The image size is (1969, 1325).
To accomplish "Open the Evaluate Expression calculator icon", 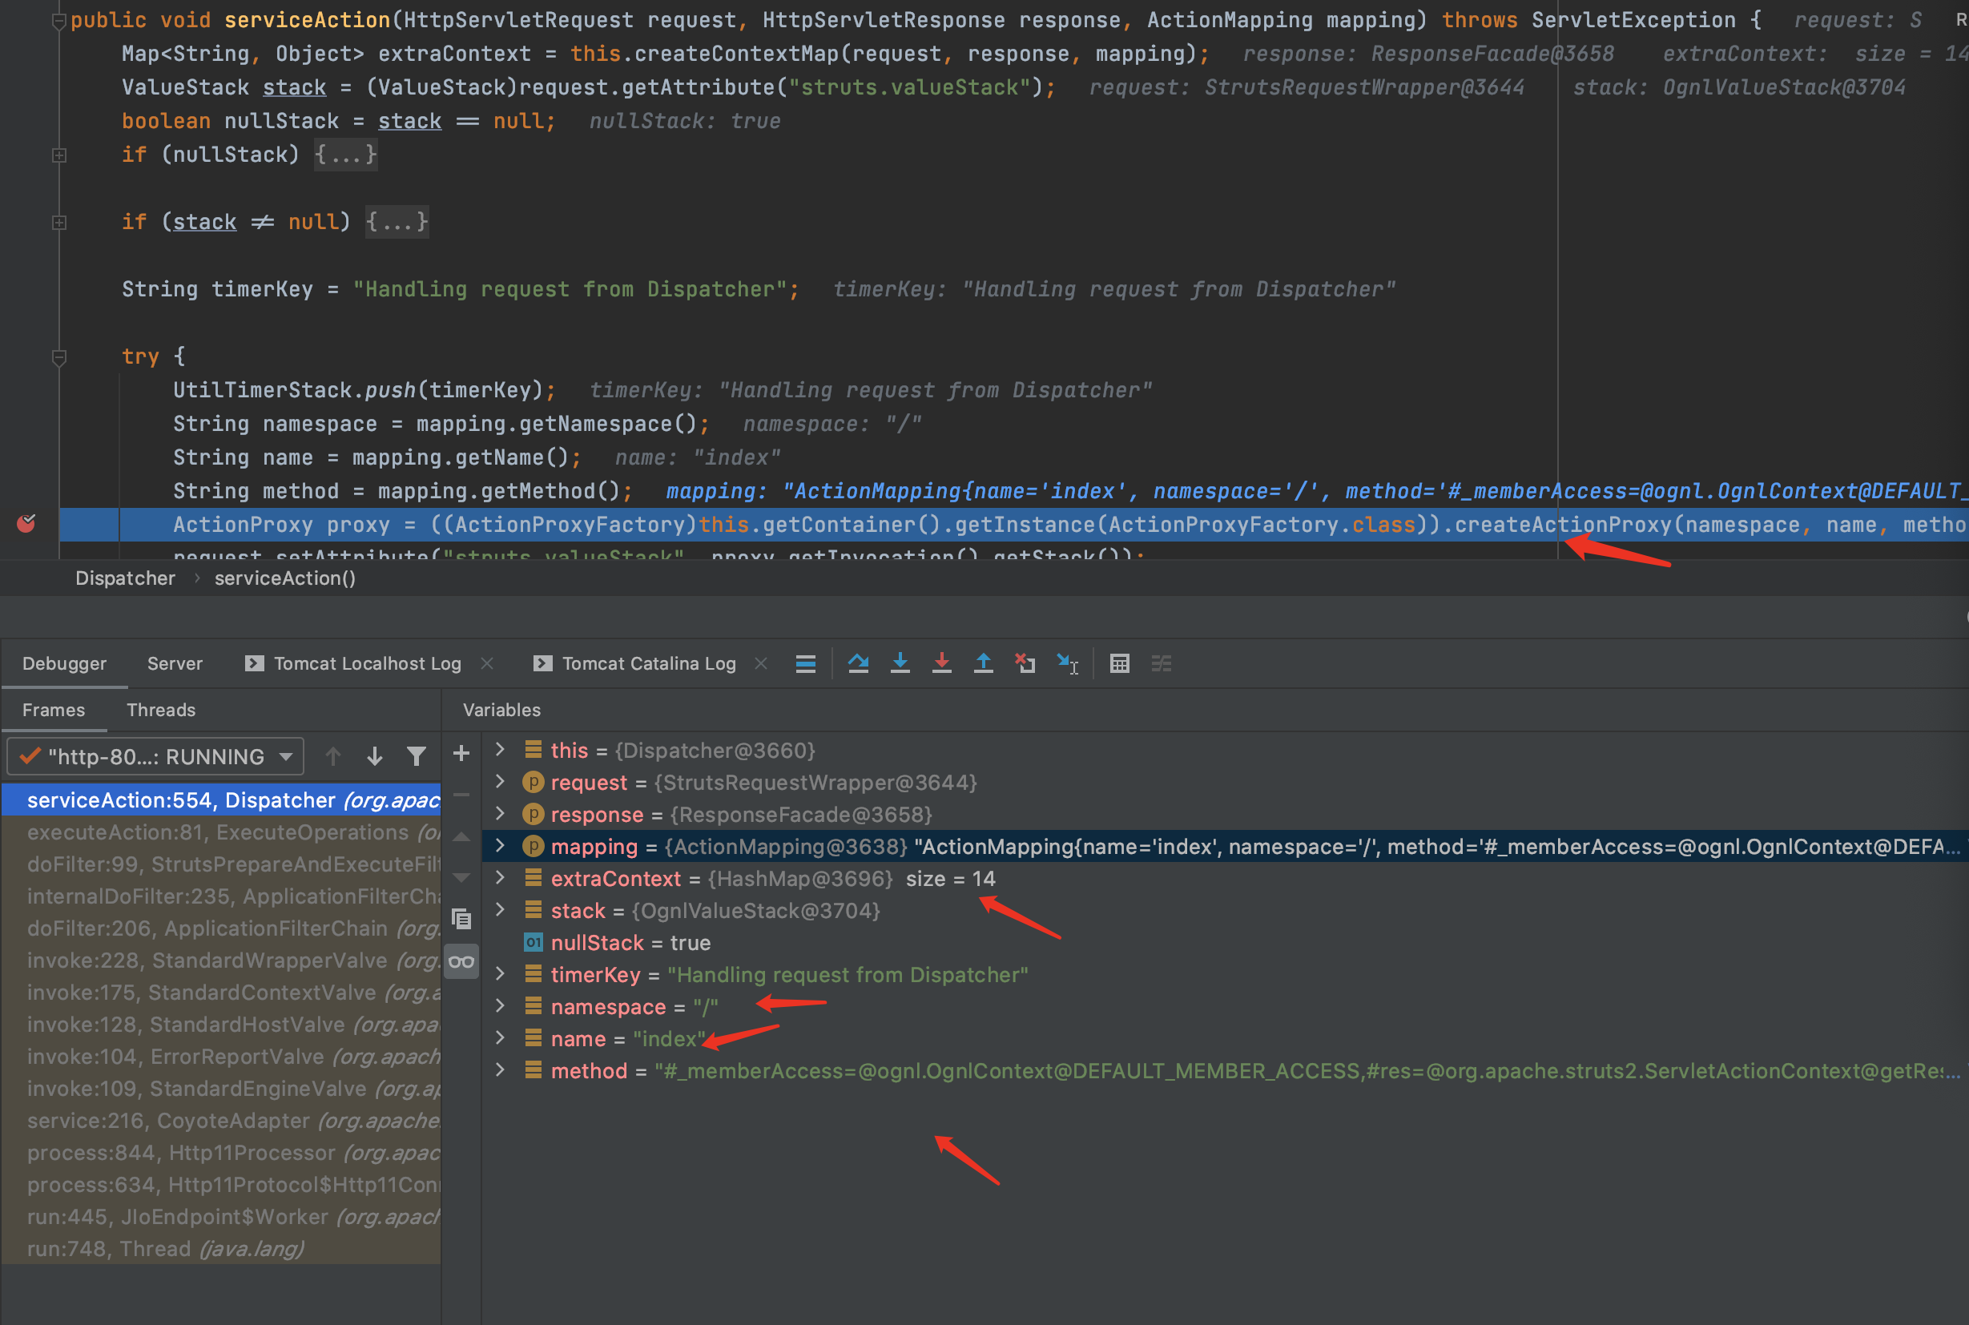I will 1120,663.
